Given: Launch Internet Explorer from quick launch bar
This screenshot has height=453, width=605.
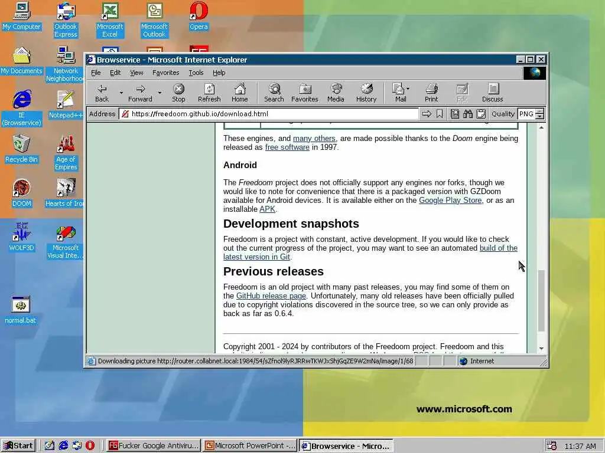Looking at the screenshot, I should tap(63, 446).
